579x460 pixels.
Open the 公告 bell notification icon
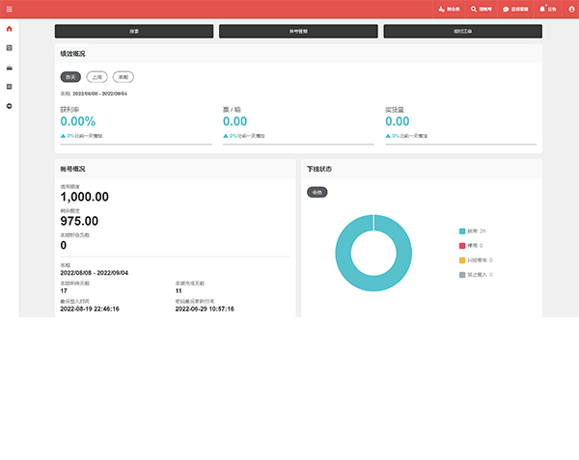542,9
